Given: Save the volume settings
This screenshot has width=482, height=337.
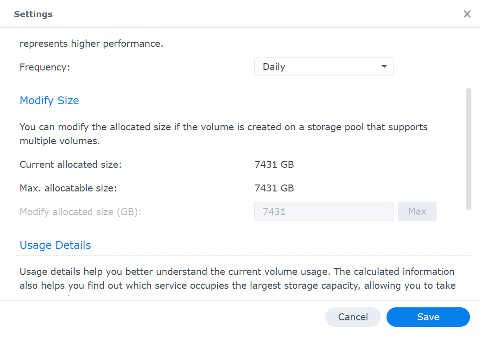Looking at the screenshot, I should 428,317.
